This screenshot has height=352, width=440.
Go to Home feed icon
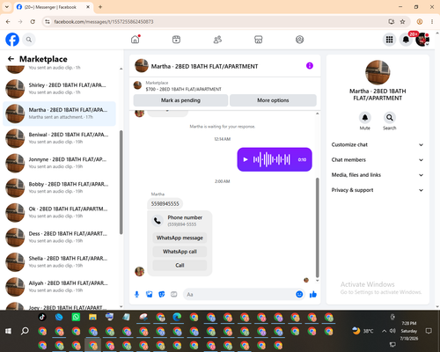click(x=136, y=40)
